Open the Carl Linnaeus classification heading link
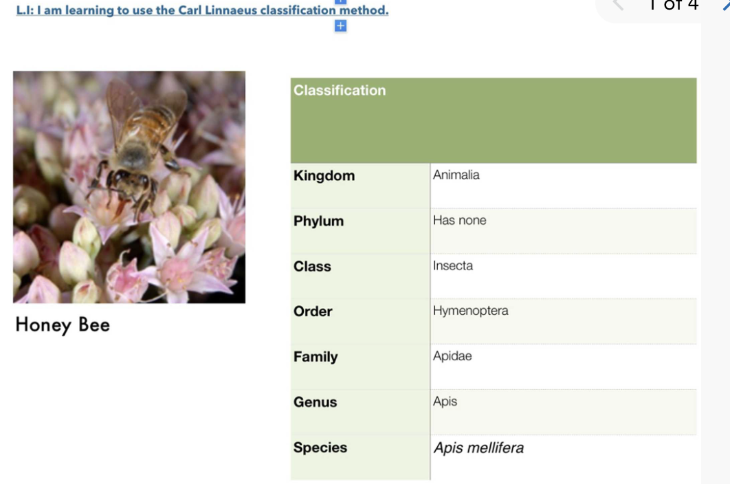The height and width of the screenshot is (484, 730). [202, 10]
